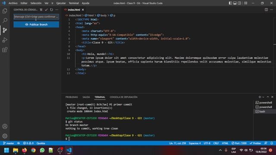Open Firefox from taskbar

coord(25,150)
